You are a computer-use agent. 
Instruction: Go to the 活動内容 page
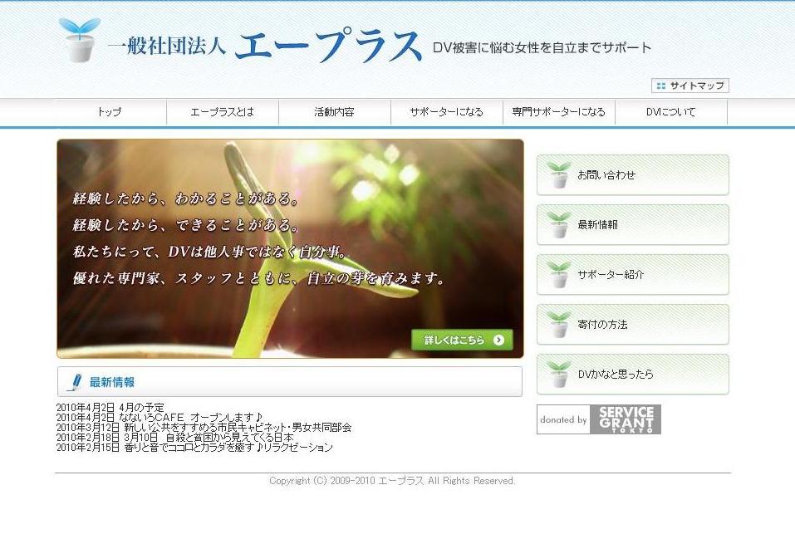pyautogui.click(x=334, y=112)
